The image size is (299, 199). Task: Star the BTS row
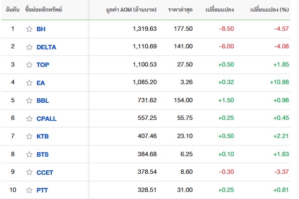tap(29, 154)
